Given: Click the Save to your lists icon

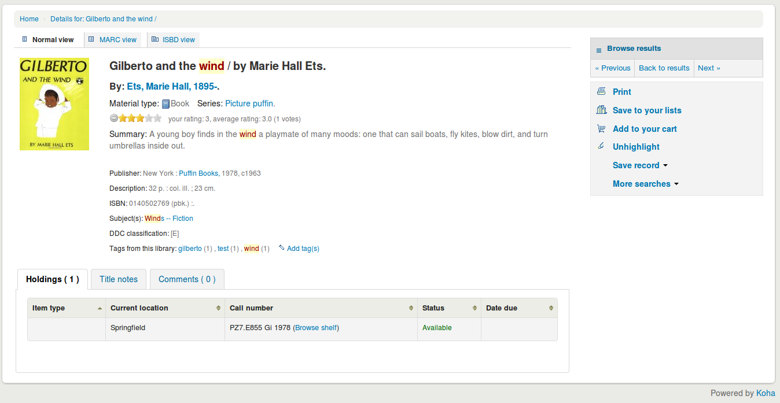Looking at the screenshot, I should click(601, 110).
